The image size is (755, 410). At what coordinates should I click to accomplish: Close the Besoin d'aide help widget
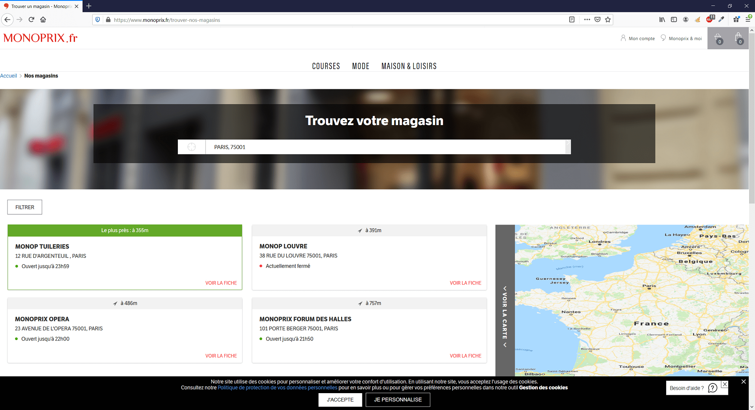coord(724,384)
